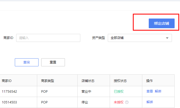Focus the 商家ID input field

[48, 38]
